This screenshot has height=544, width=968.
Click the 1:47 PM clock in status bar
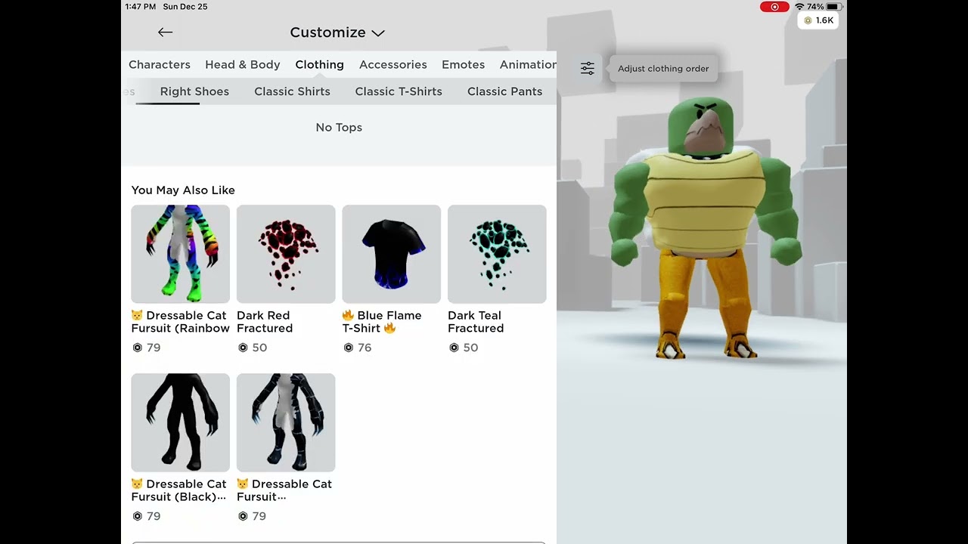click(x=141, y=7)
